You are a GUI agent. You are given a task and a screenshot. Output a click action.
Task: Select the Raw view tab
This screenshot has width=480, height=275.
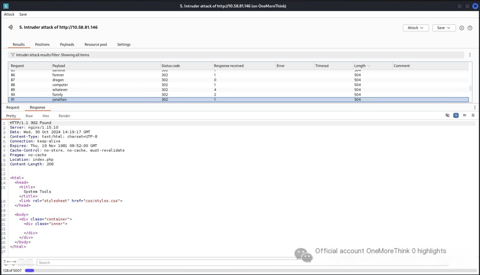click(x=29, y=116)
